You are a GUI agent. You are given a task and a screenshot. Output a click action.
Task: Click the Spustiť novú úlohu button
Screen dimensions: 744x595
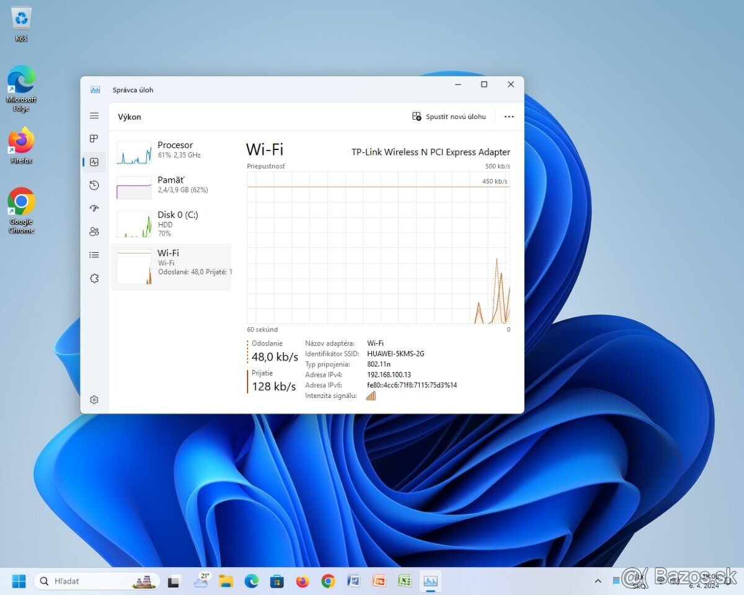[x=448, y=116]
